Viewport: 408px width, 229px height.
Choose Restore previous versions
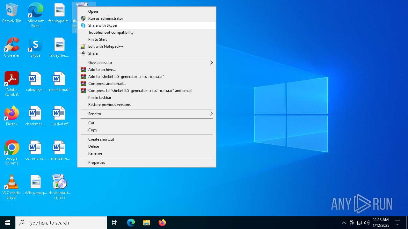coord(147,105)
